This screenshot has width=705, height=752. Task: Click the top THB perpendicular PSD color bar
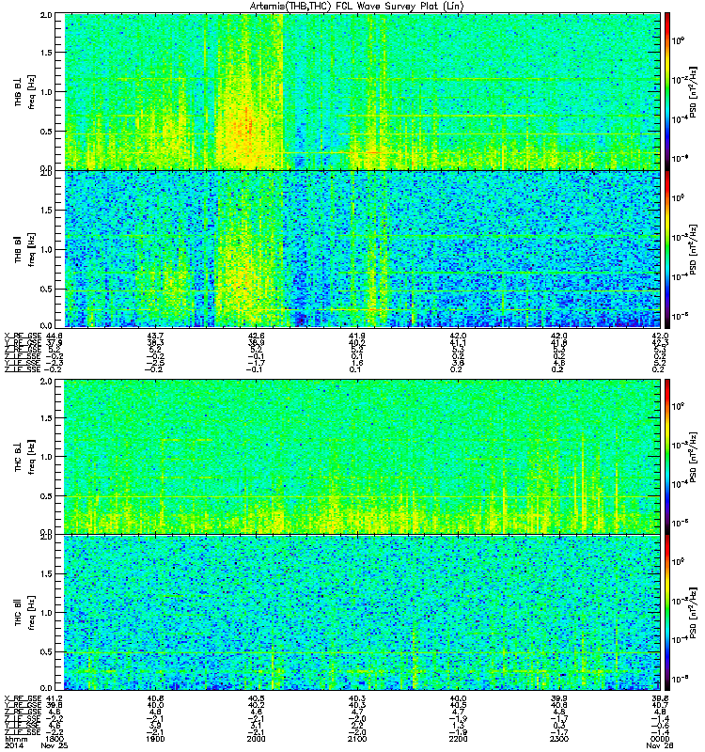667,91
